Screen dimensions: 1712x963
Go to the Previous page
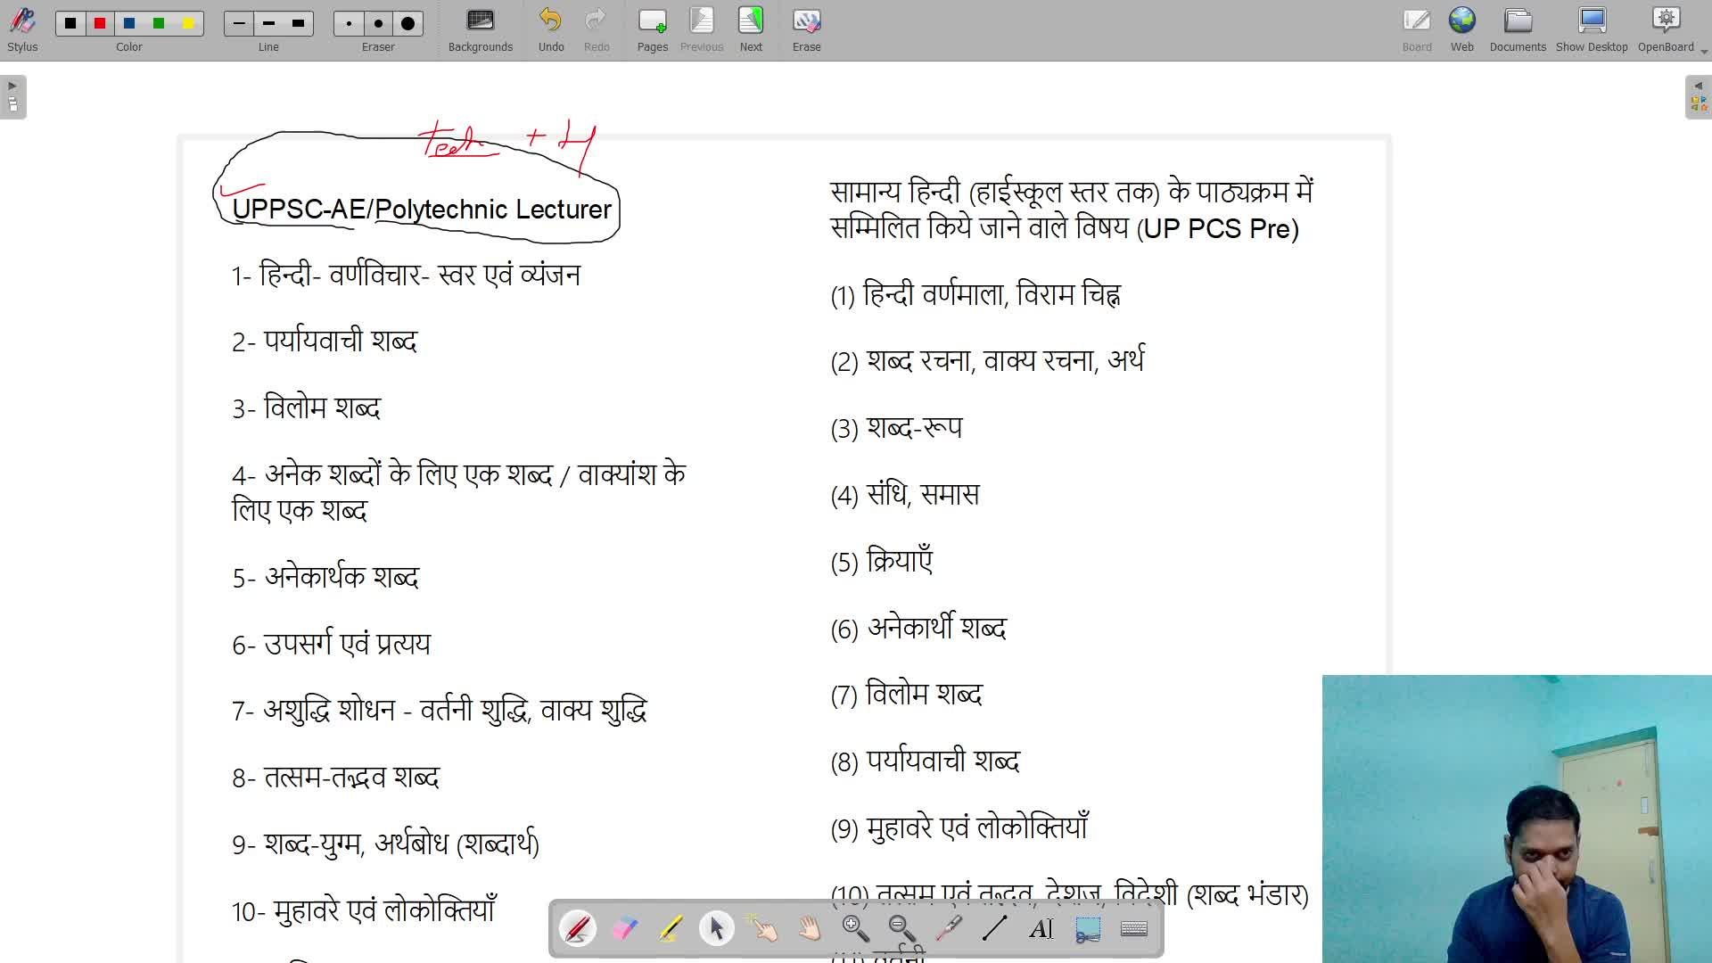click(x=702, y=29)
